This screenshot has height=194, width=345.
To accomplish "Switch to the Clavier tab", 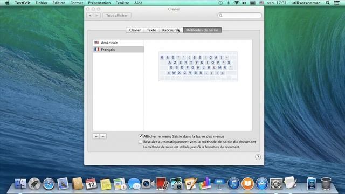I will tap(135, 30).
